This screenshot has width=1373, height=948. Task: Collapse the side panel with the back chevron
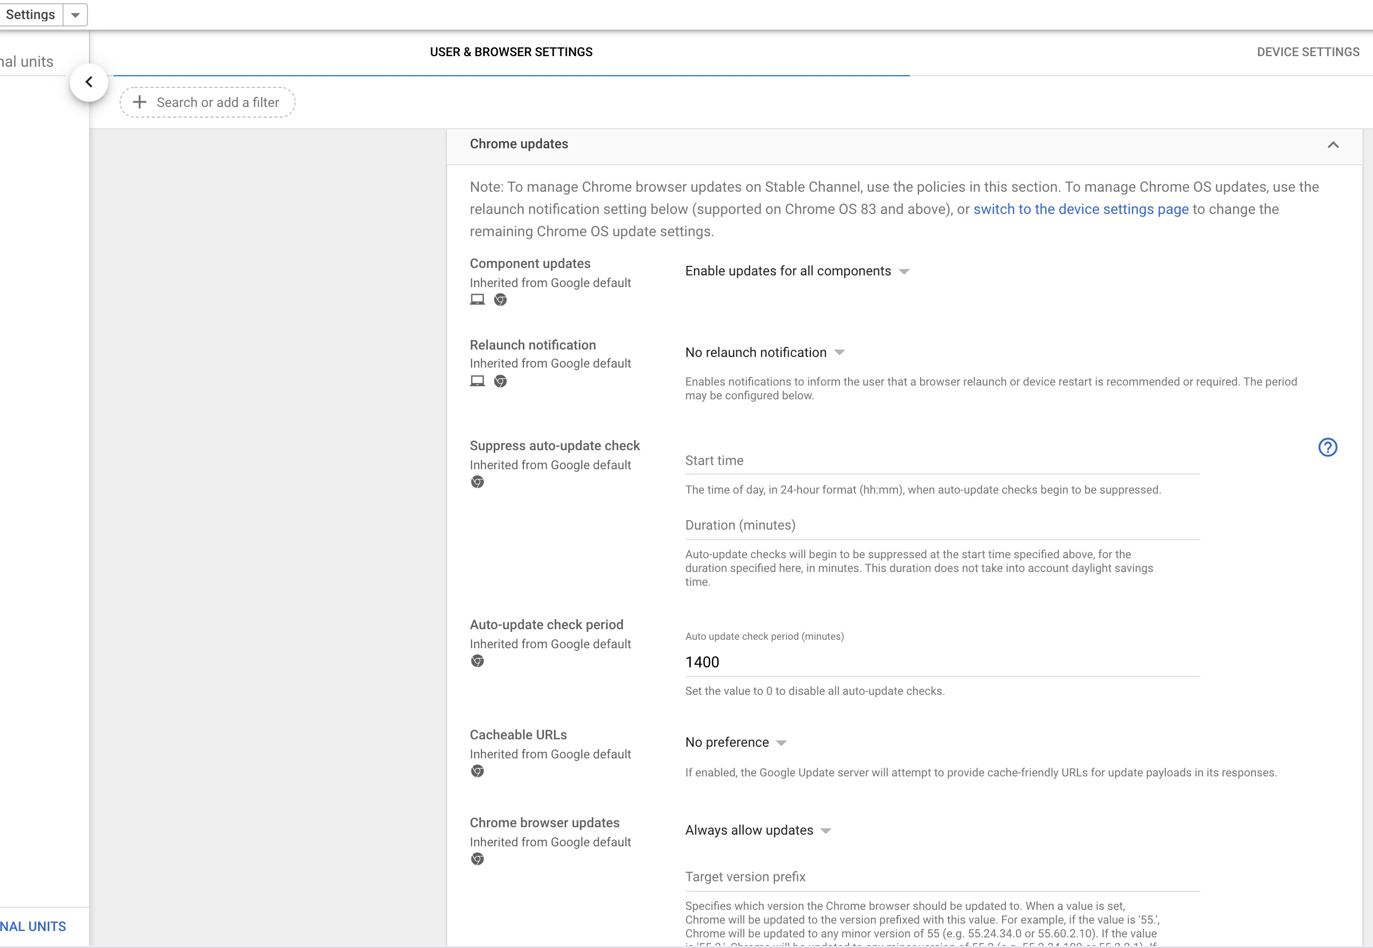tap(88, 82)
